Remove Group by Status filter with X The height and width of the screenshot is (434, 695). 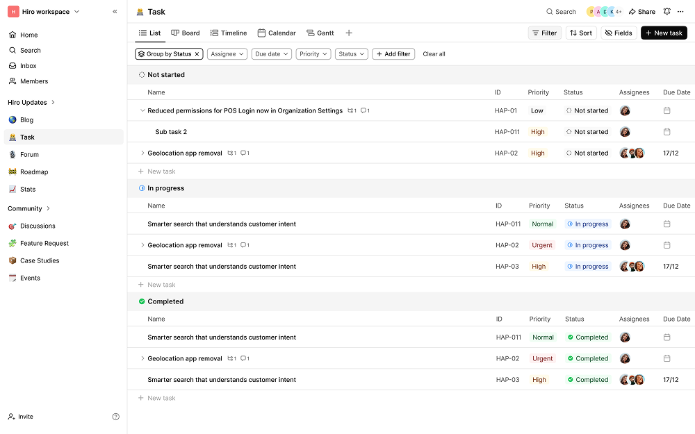point(197,54)
